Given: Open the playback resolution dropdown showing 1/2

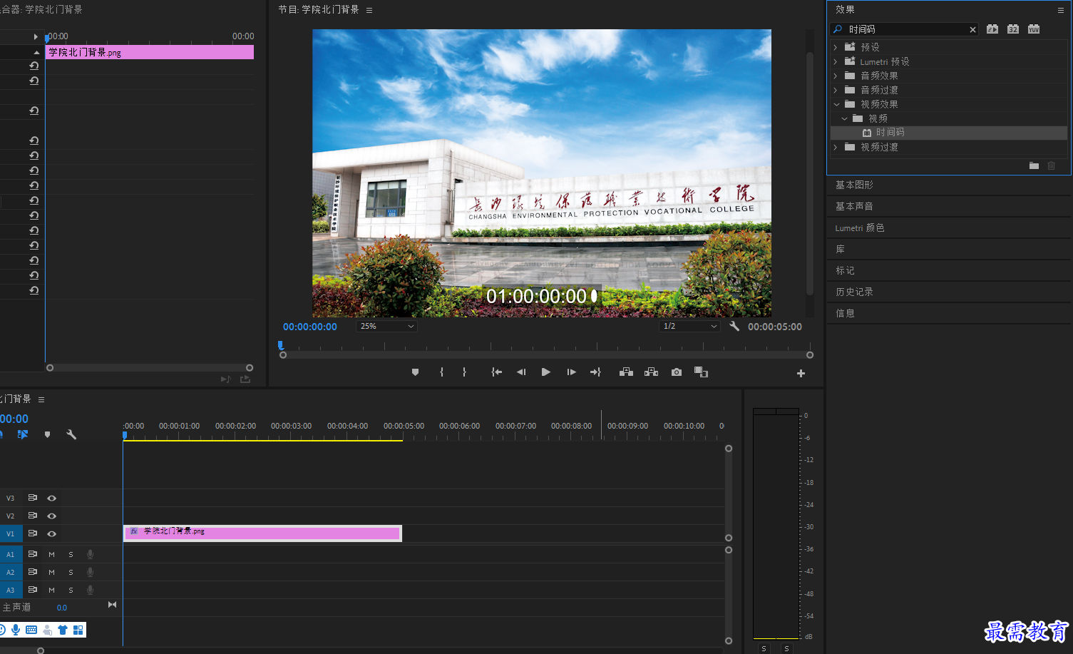Looking at the screenshot, I should 689,326.
